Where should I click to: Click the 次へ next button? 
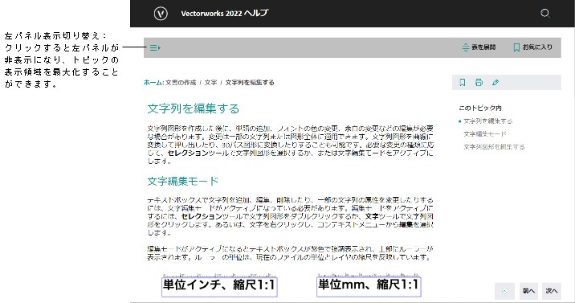coord(552,291)
